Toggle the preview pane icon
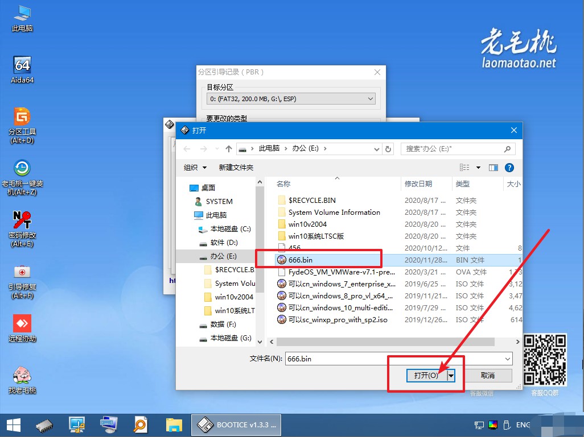584x437 pixels. pyautogui.click(x=493, y=168)
